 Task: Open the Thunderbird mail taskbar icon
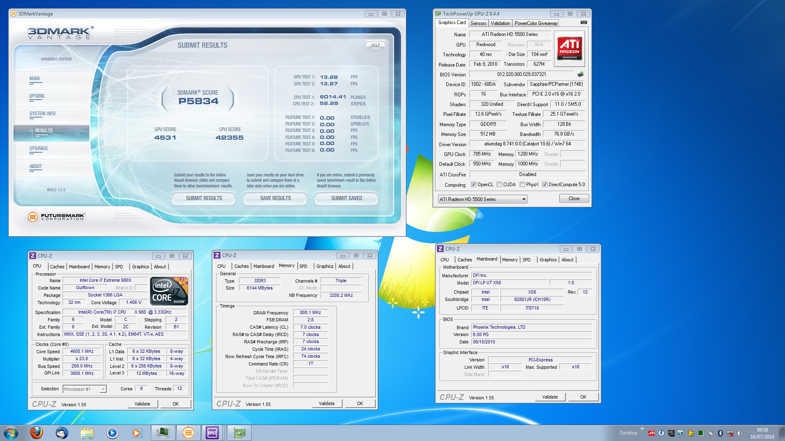[62, 432]
